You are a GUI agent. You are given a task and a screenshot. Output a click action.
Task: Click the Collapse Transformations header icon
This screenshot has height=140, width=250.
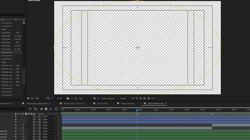(x=18, y=114)
